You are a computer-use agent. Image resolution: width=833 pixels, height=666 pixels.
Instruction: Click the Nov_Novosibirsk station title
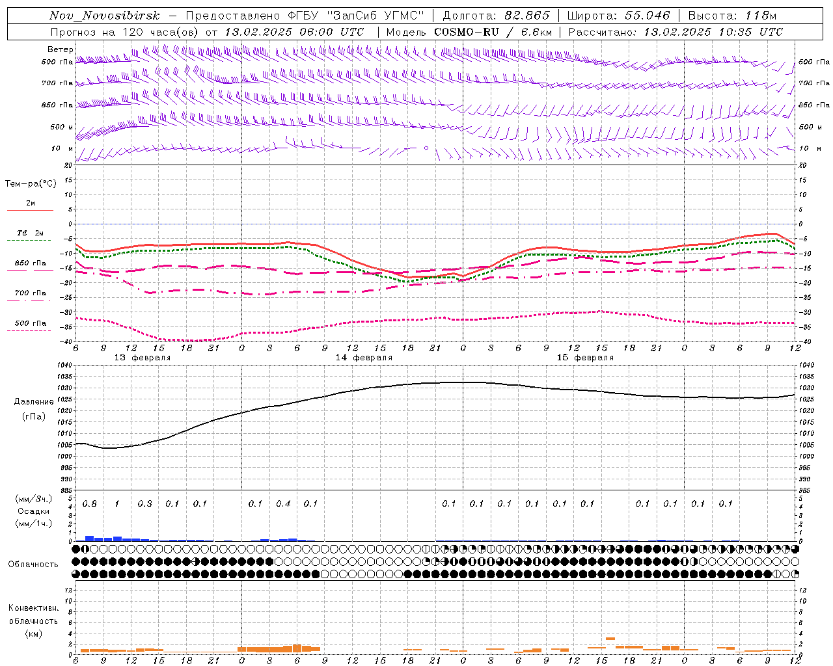click(104, 16)
